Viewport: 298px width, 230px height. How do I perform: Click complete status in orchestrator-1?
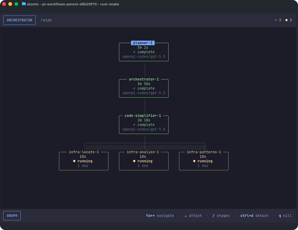pyautogui.click(x=144, y=88)
